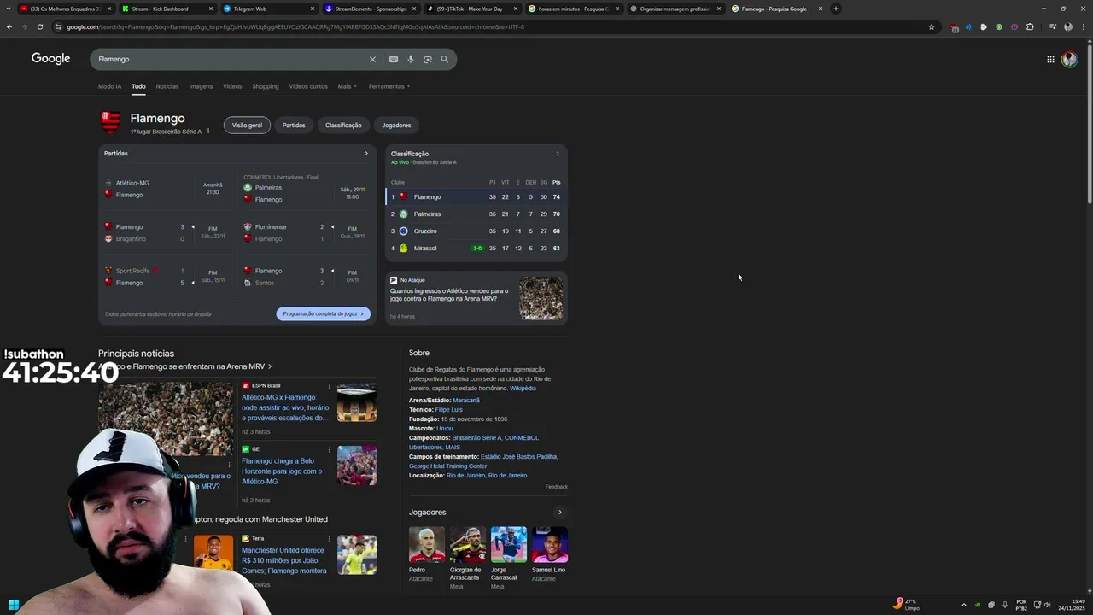
Task: Open the on-screen keyboard icon in search bar
Action: click(x=394, y=59)
